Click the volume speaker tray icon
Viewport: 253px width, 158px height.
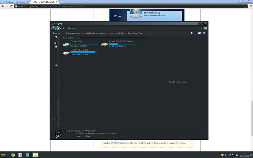click(233, 155)
